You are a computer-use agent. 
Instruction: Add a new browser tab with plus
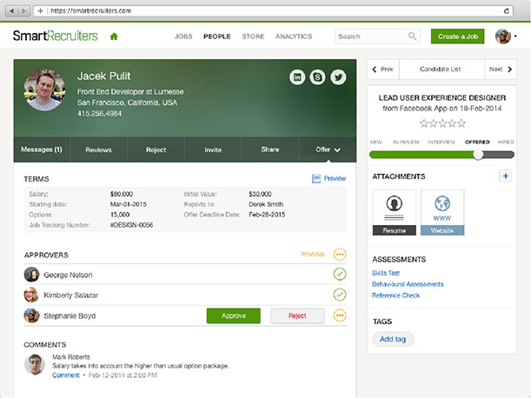pos(40,10)
